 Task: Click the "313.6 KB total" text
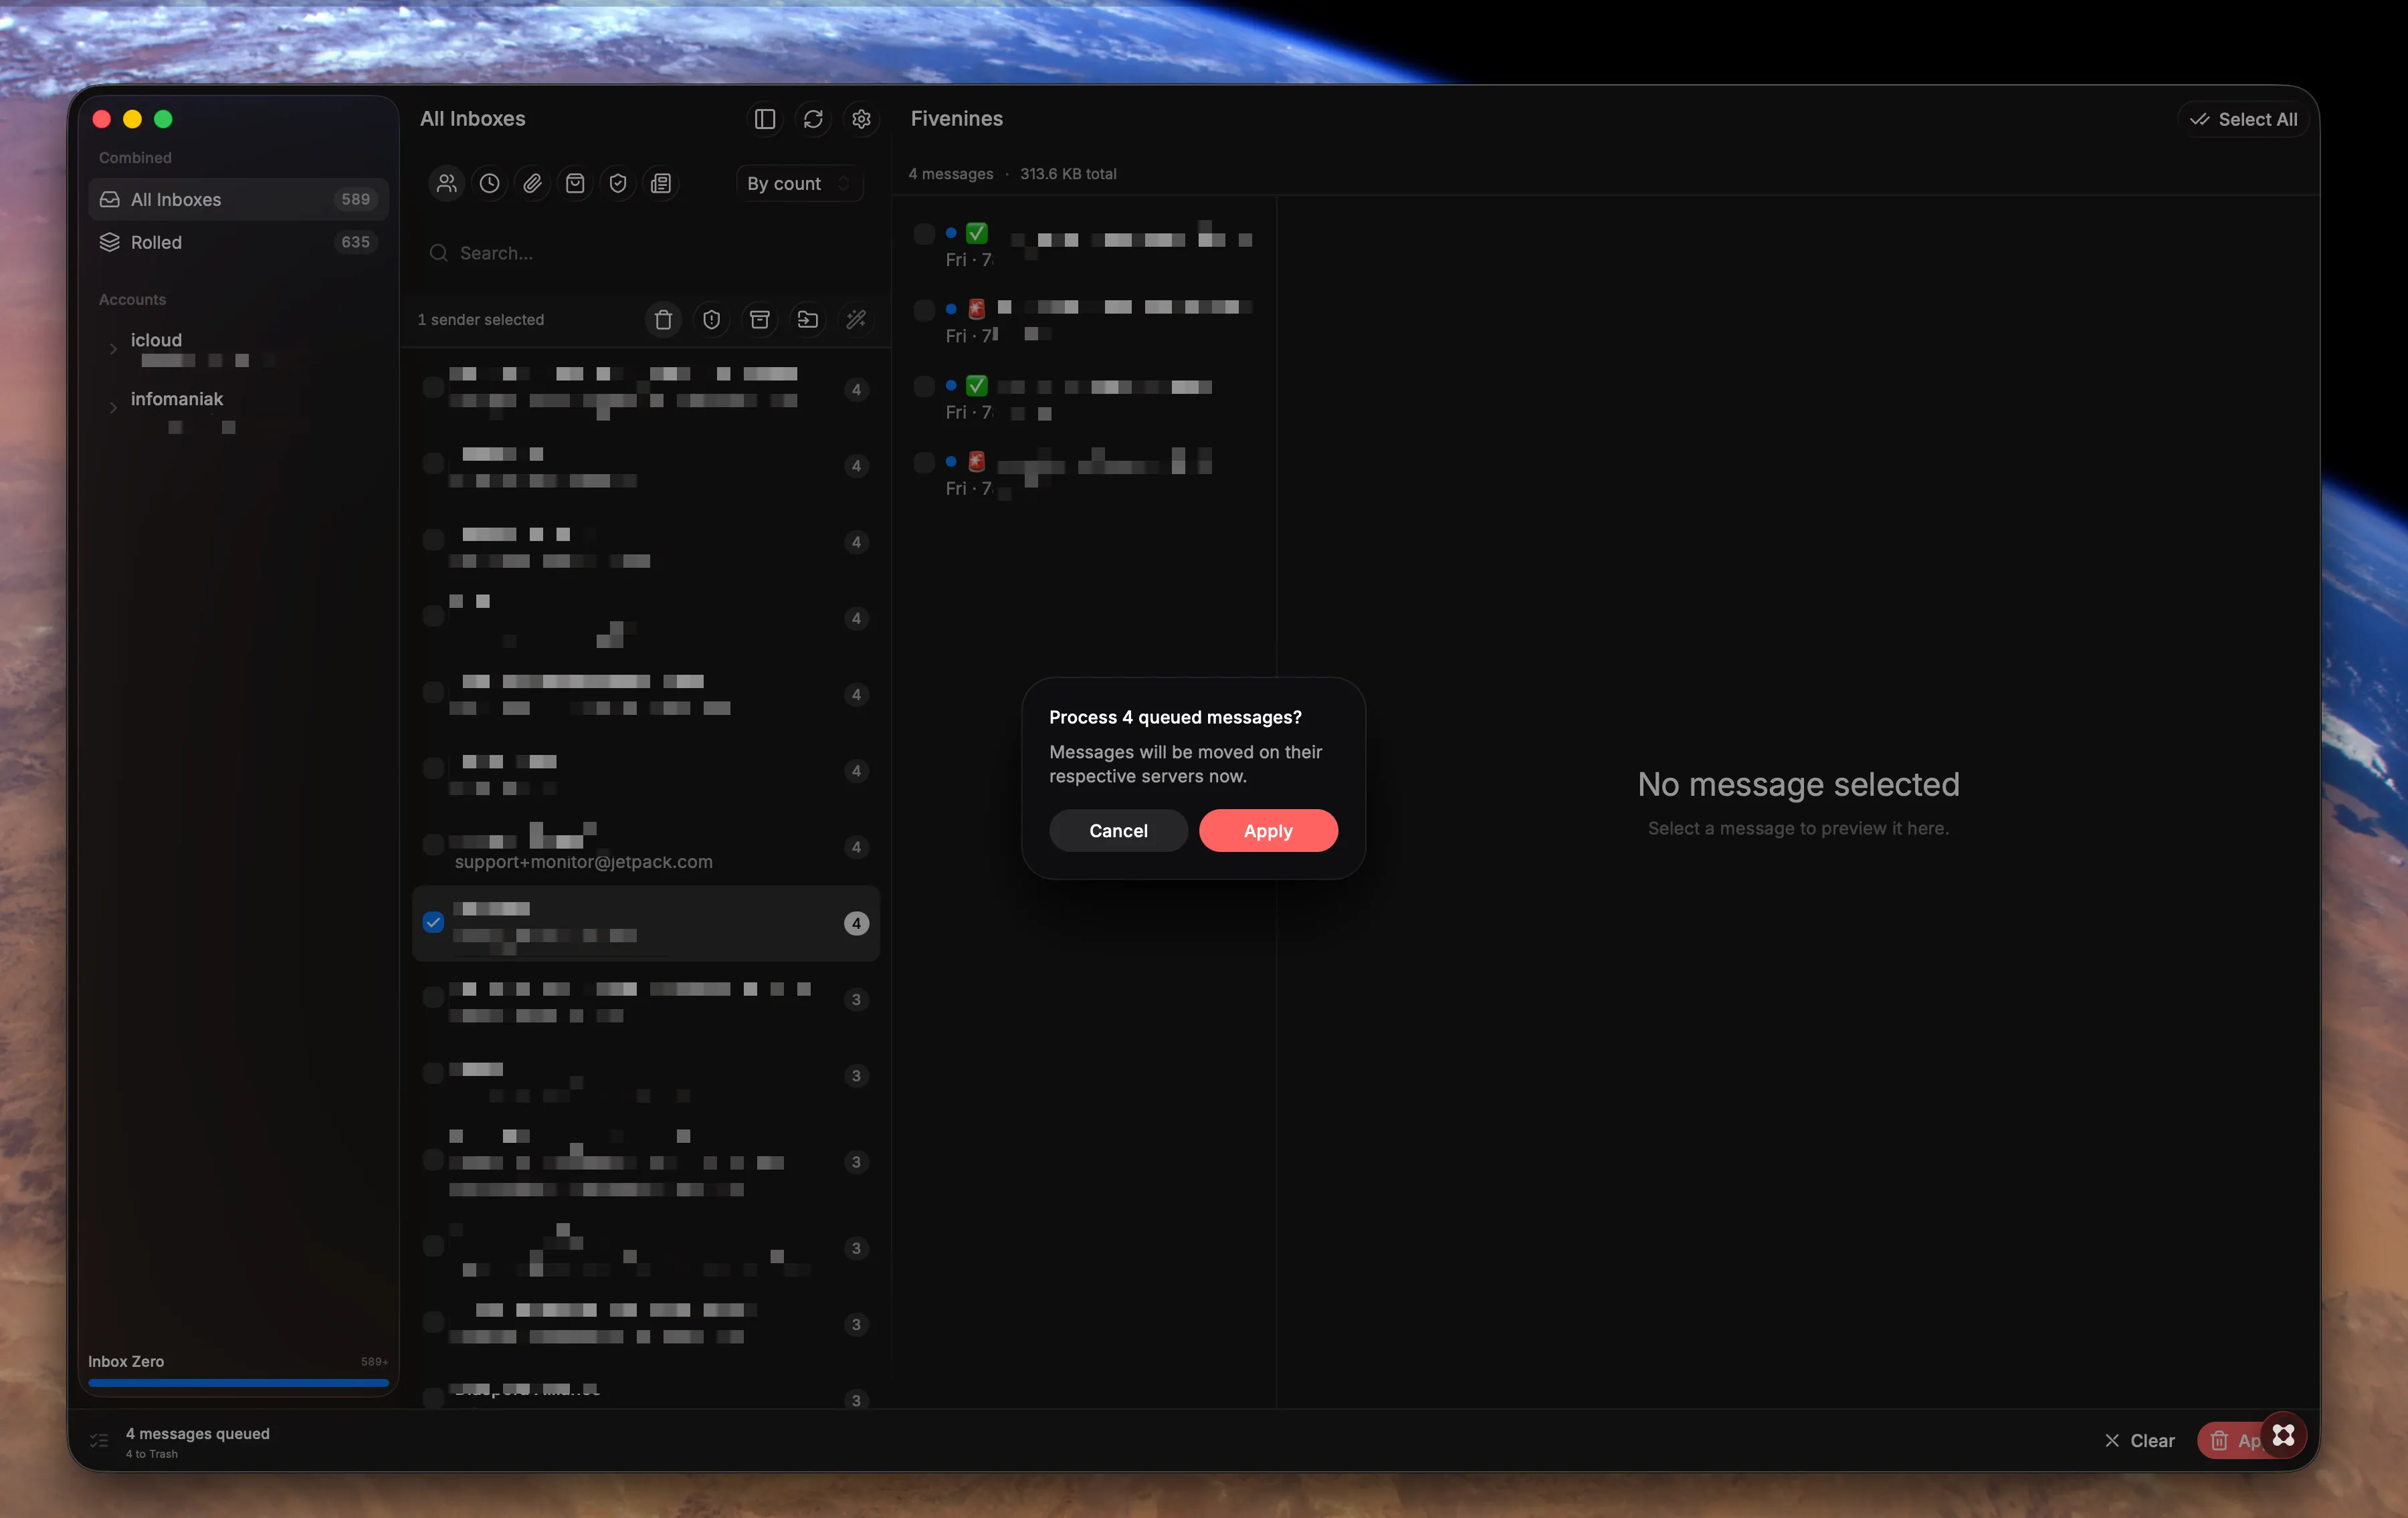pyautogui.click(x=1068, y=174)
